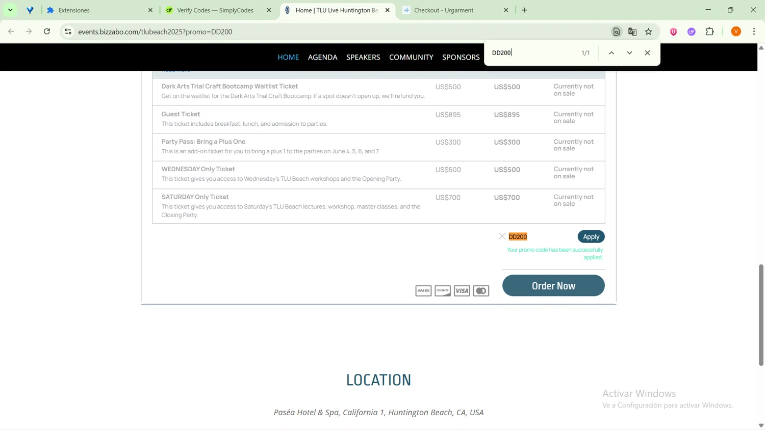Go to previous find result

coord(611,53)
